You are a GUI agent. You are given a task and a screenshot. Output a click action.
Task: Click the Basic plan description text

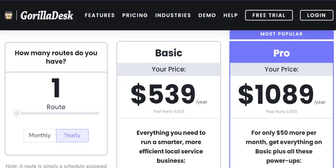point(171,147)
